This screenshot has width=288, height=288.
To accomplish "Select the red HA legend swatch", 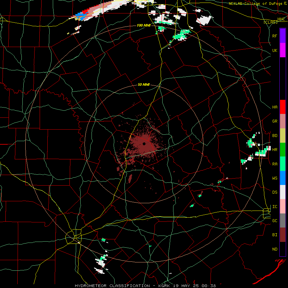I will point(283,107).
